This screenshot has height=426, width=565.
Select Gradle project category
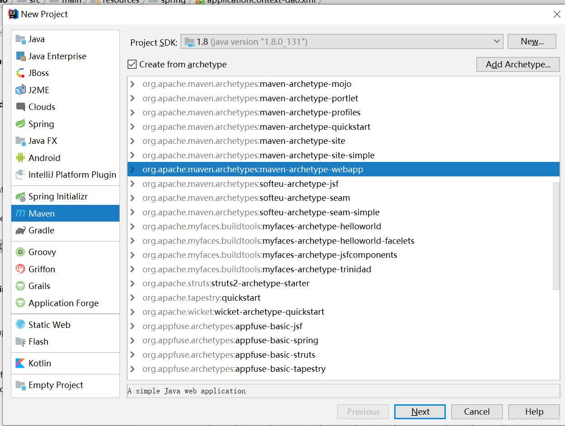coord(65,230)
